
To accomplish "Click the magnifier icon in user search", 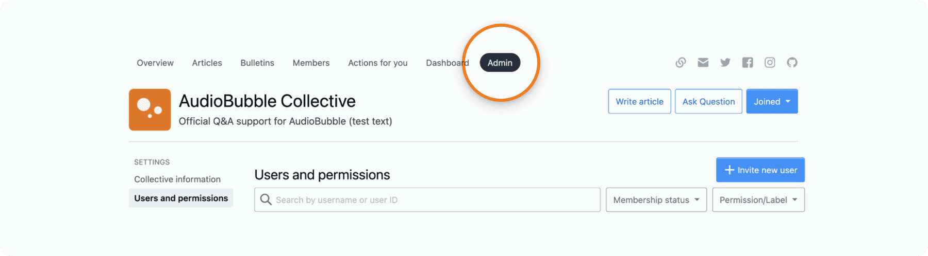I will click(266, 199).
